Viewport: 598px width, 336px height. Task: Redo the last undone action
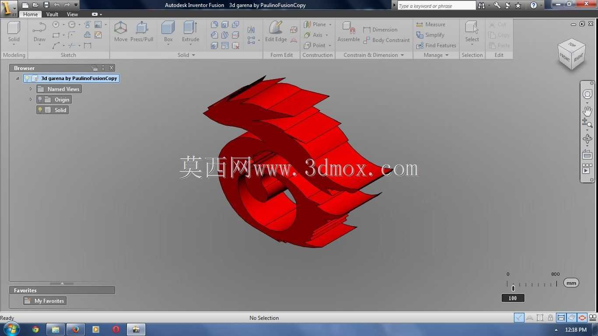(67, 5)
